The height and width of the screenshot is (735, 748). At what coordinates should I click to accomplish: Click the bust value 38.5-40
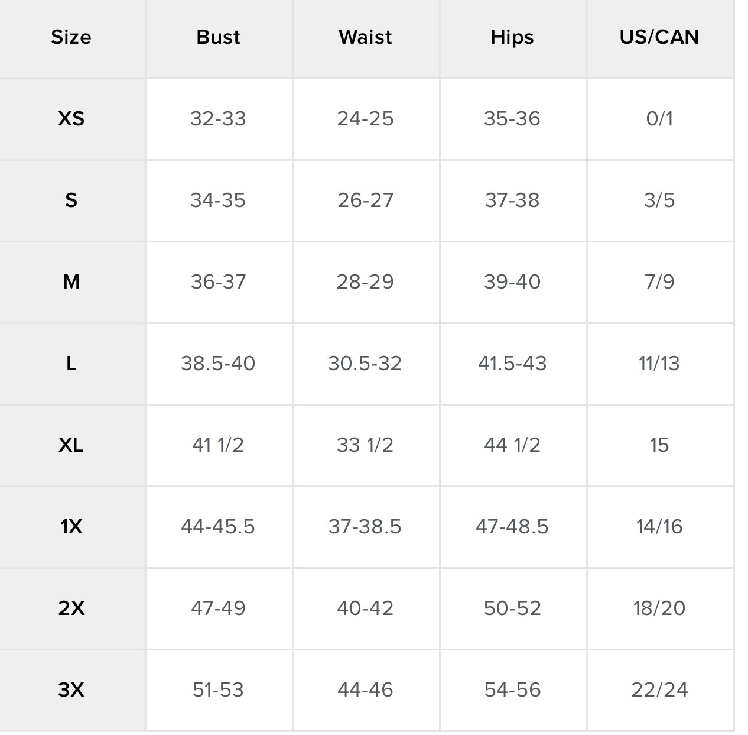point(218,364)
